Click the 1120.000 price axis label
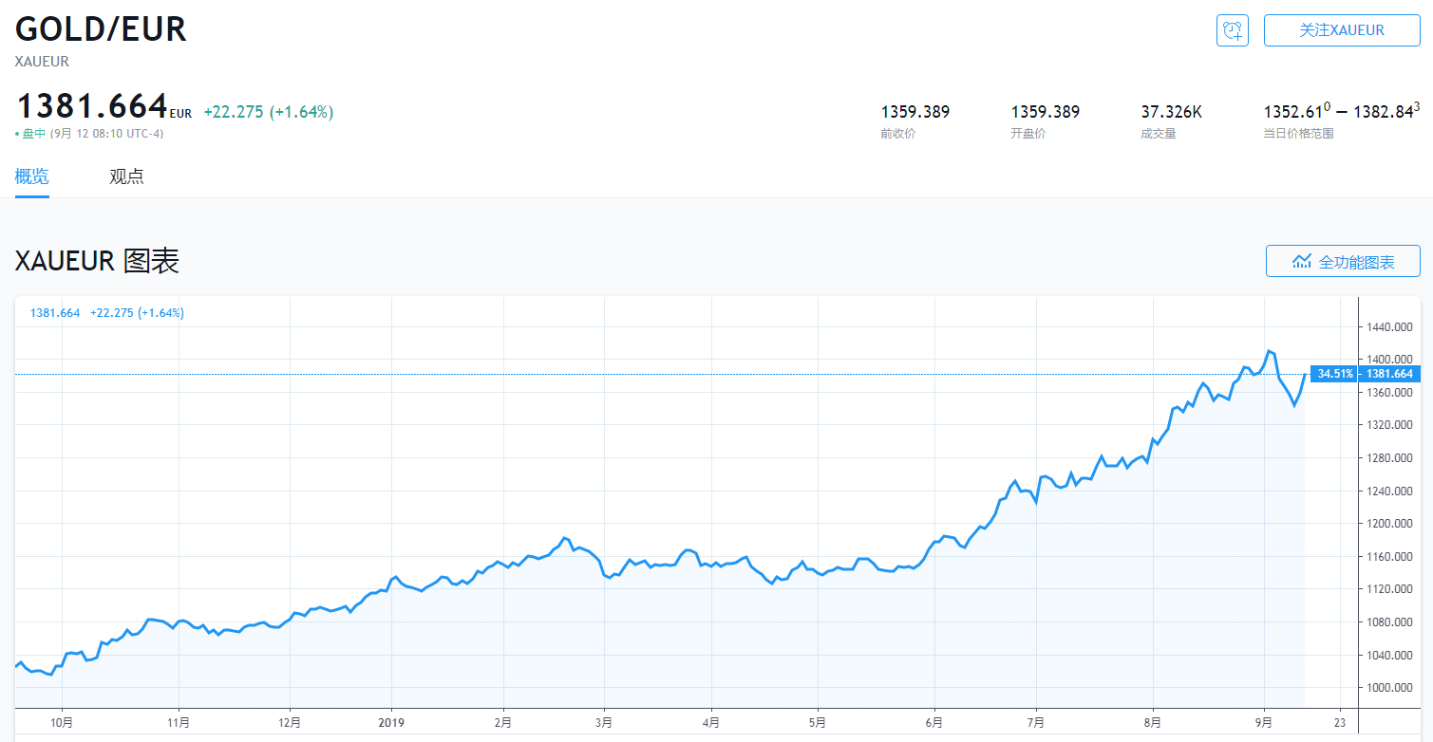The width and height of the screenshot is (1433, 742). click(1391, 588)
